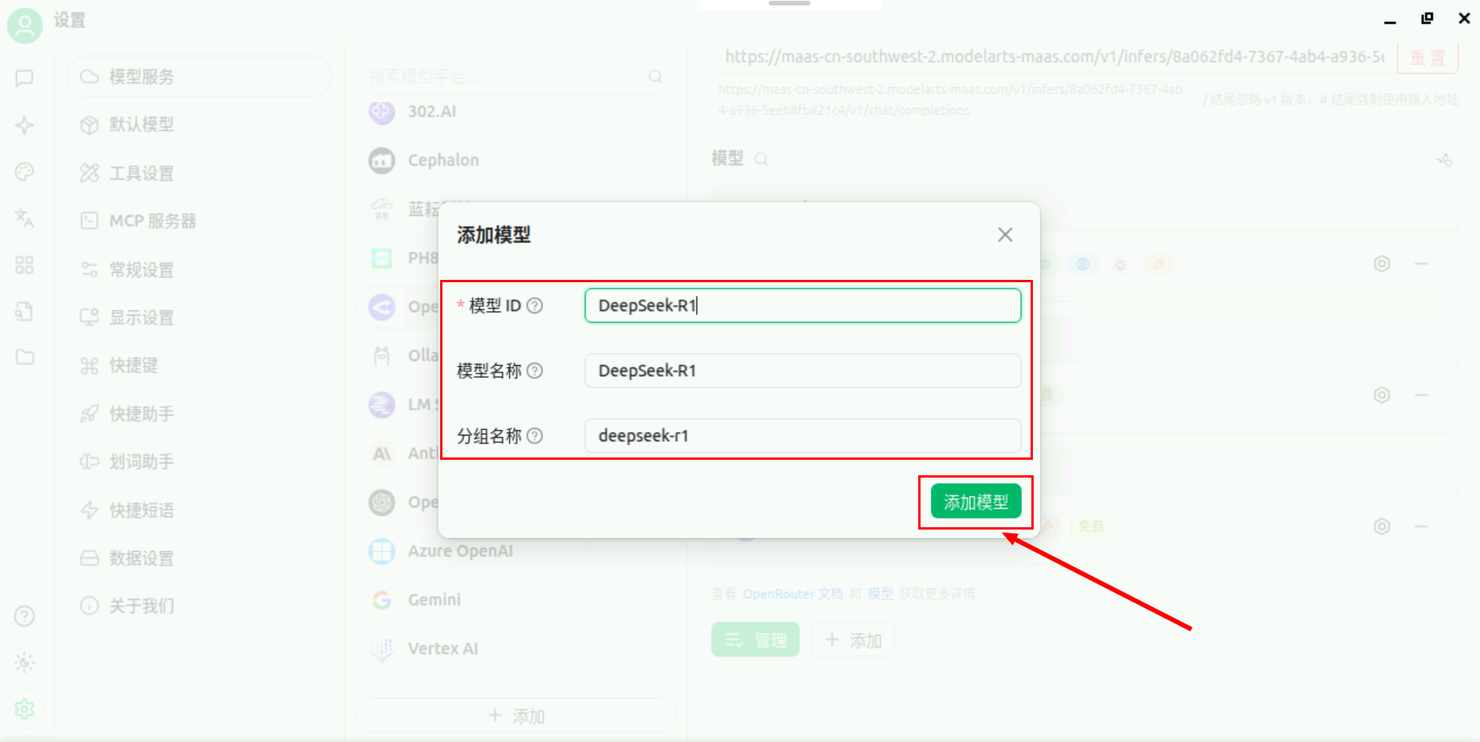
Task: Open 快捷助手 settings
Action: (x=199, y=413)
